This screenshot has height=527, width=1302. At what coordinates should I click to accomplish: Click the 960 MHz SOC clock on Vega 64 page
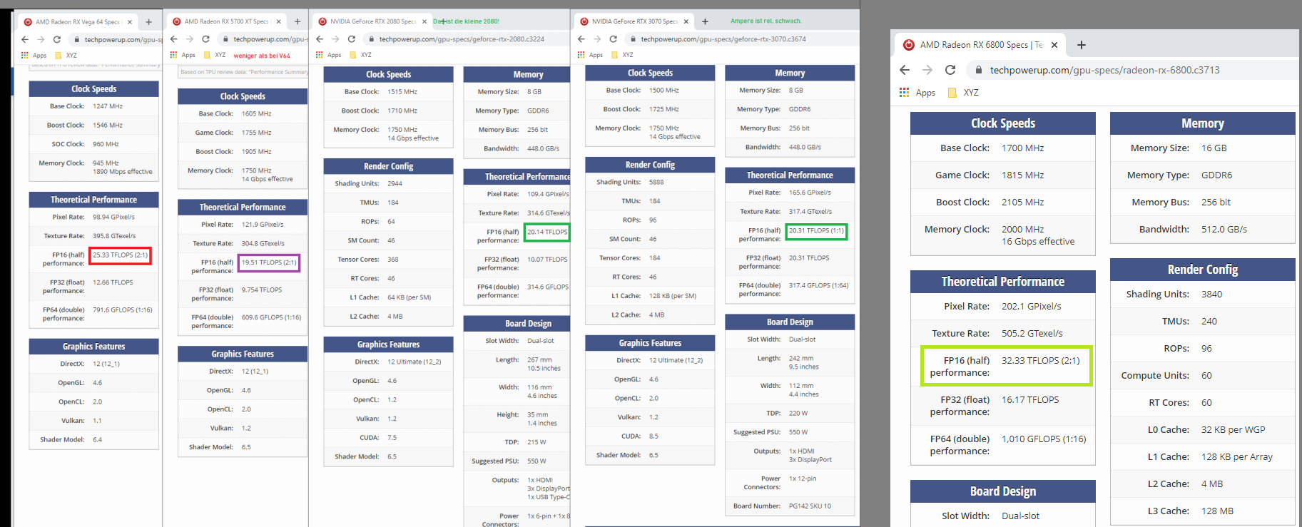106,144
